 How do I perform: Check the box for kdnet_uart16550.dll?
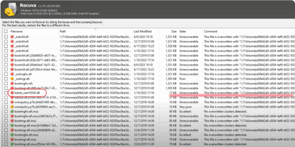6,93
